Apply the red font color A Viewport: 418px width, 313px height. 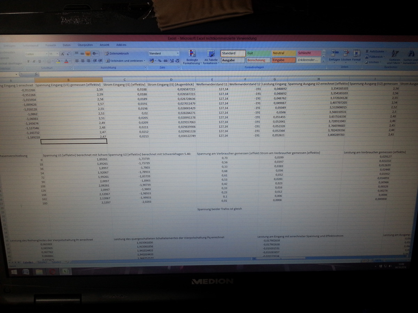click(66, 61)
